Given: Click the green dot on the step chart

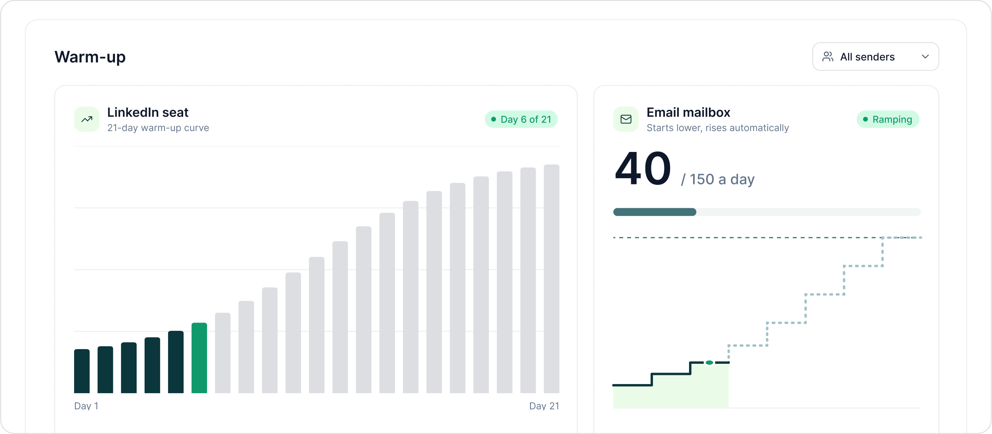Looking at the screenshot, I should tap(709, 363).
